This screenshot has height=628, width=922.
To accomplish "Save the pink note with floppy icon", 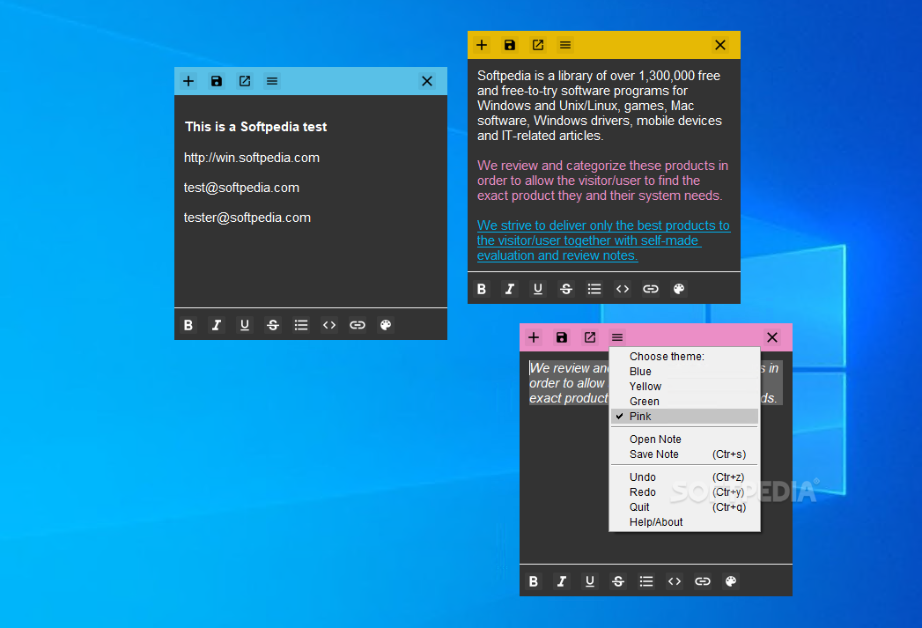I will [562, 337].
